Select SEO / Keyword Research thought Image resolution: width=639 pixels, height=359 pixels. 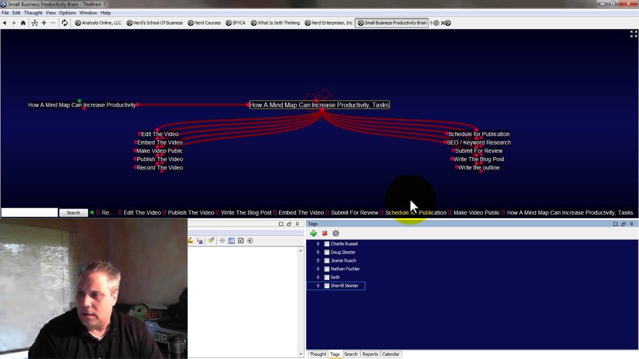pyautogui.click(x=479, y=143)
